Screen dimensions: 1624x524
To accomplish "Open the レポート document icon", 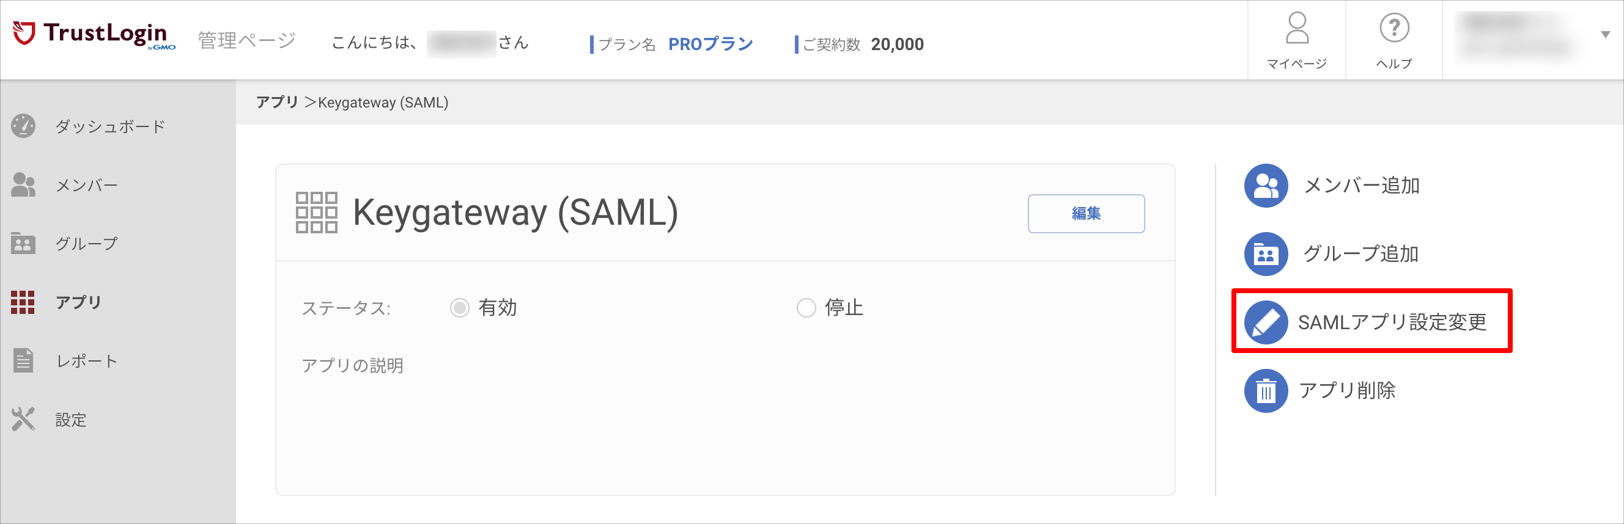I will tap(23, 361).
